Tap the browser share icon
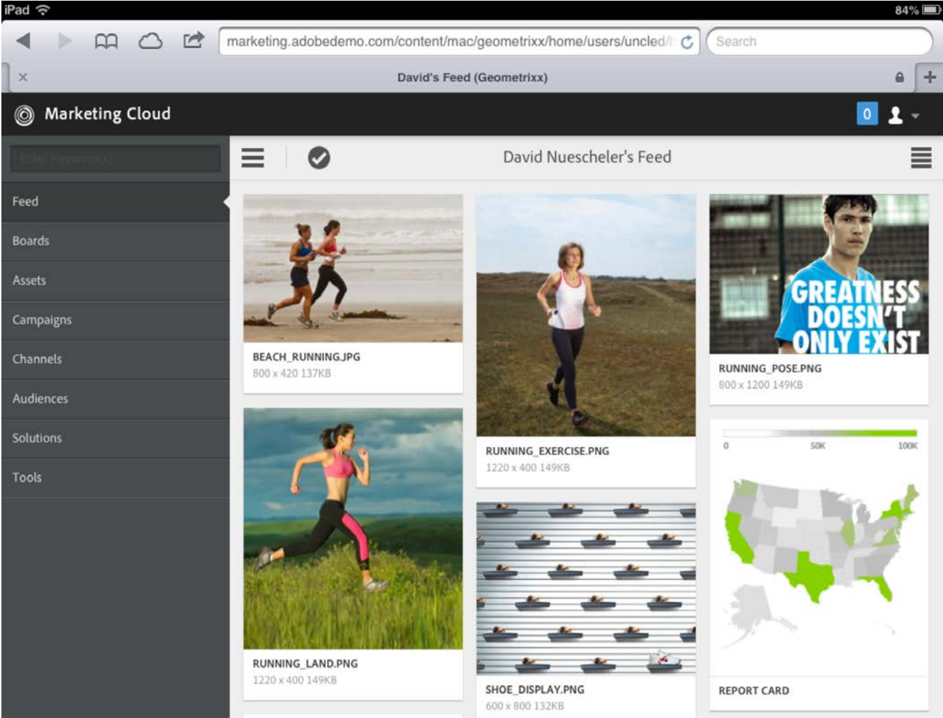Screen dimensions: 943x718 click(193, 40)
